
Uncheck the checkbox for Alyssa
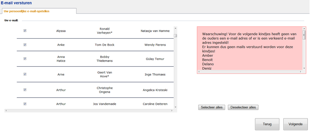[x=25, y=31]
